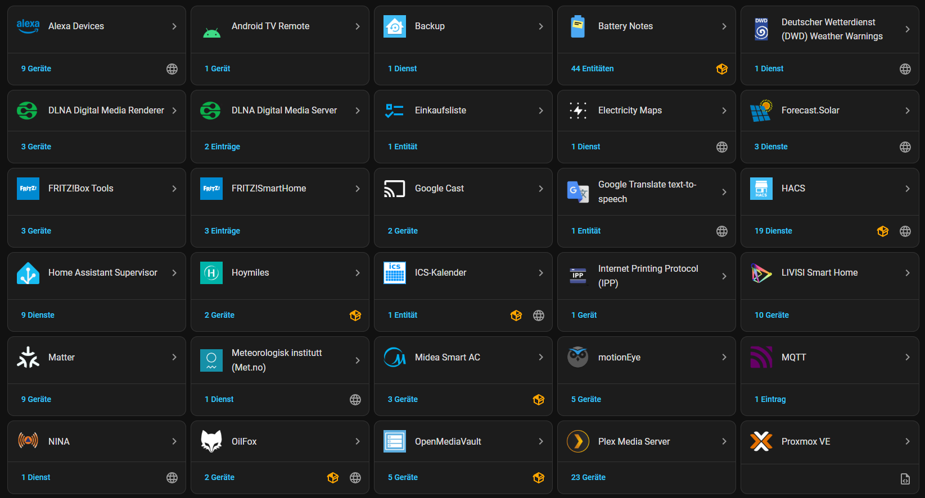
Task: Click the Matter logo icon
Action: pyautogui.click(x=28, y=357)
